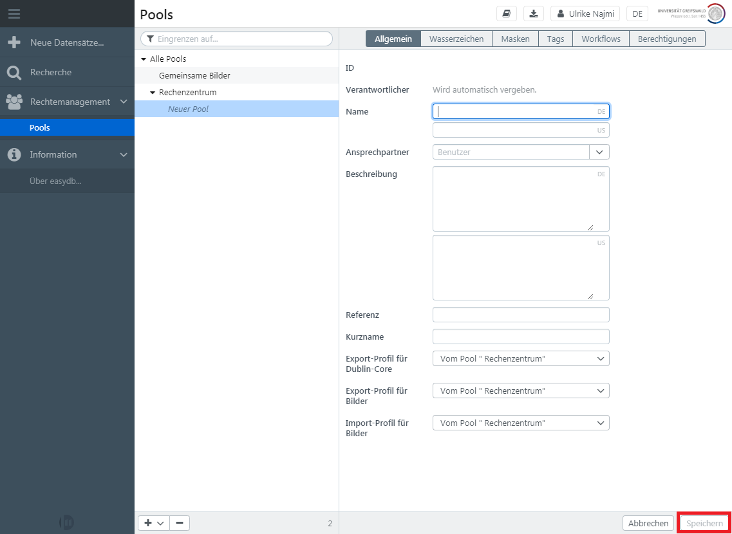Open the hamburger menu icon
This screenshot has width=732, height=534.
coord(14,14)
